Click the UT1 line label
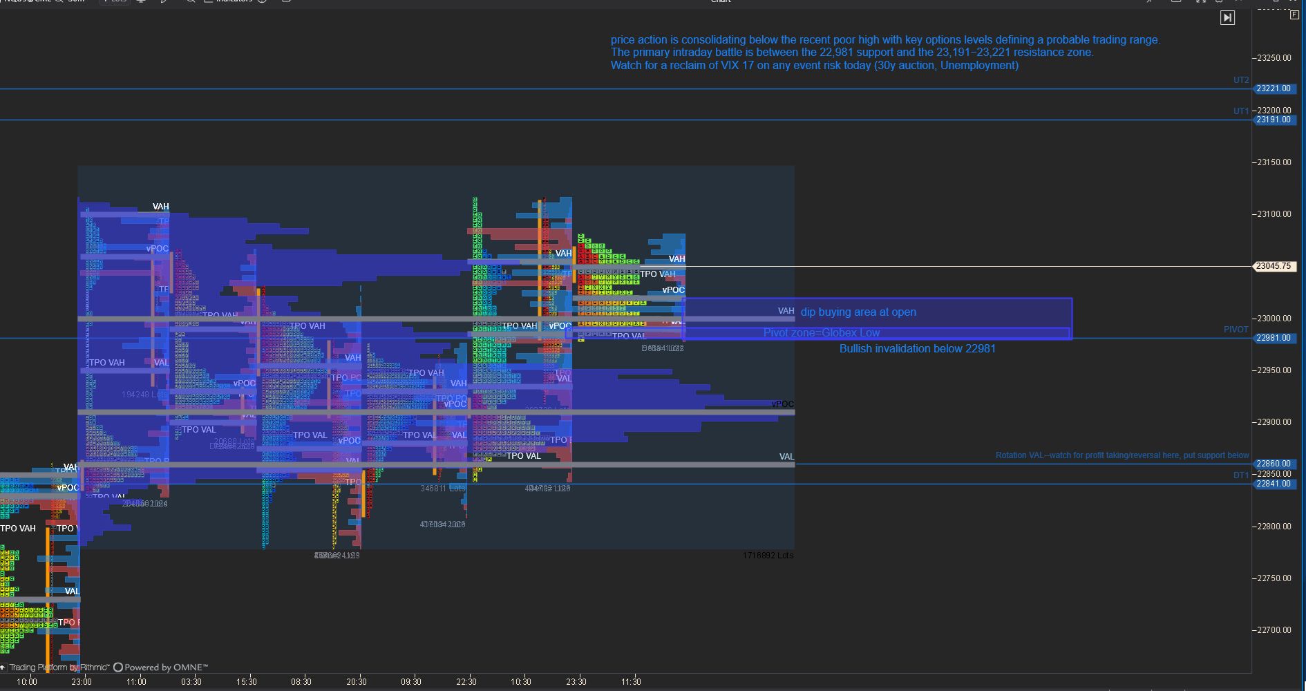This screenshot has height=691, width=1306. (x=1241, y=111)
